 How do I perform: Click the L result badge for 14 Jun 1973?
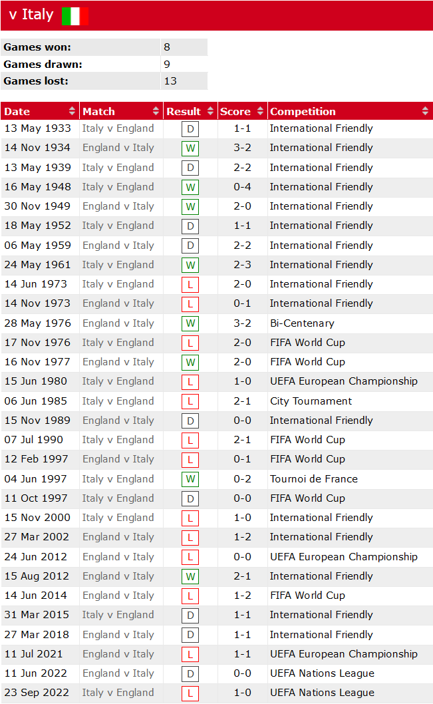tap(190, 285)
